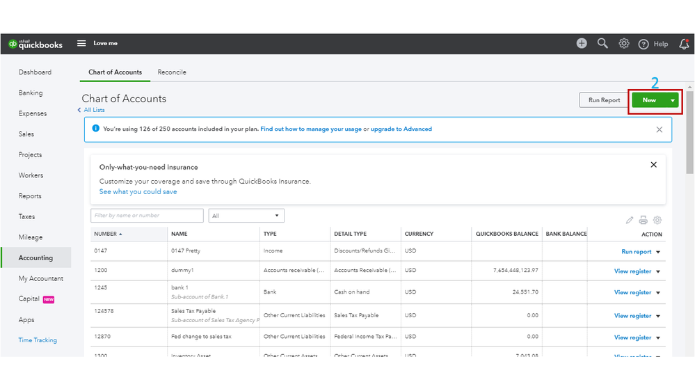Screen dimensions: 695x391
Task: Click the Run Report button
Action: pos(604,100)
